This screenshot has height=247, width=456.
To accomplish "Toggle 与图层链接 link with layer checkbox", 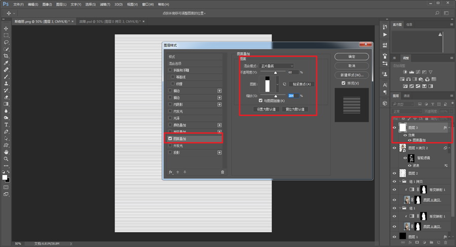I will click(x=260, y=101).
